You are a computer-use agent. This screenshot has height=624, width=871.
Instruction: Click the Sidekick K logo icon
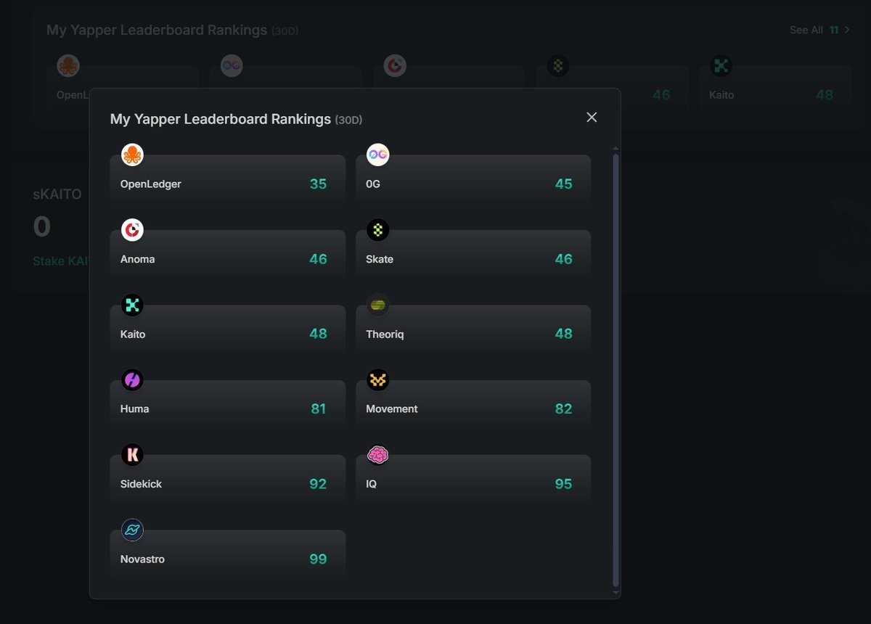click(x=132, y=455)
